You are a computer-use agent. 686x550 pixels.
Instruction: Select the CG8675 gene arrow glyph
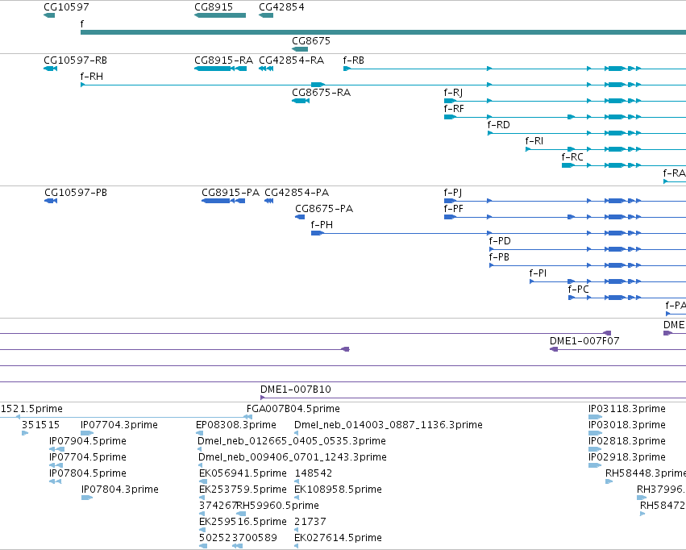coord(300,49)
